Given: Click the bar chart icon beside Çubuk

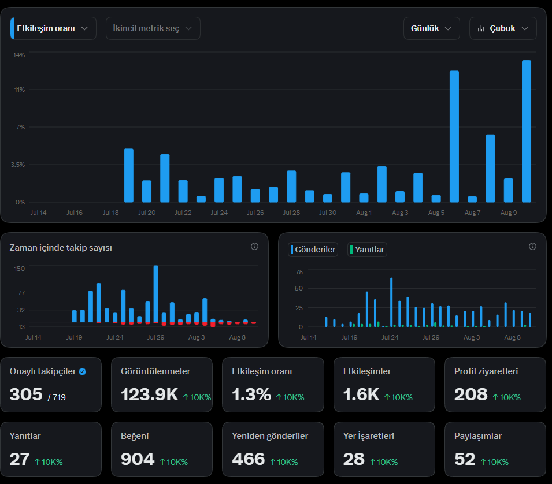Looking at the screenshot, I should point(480,28).
